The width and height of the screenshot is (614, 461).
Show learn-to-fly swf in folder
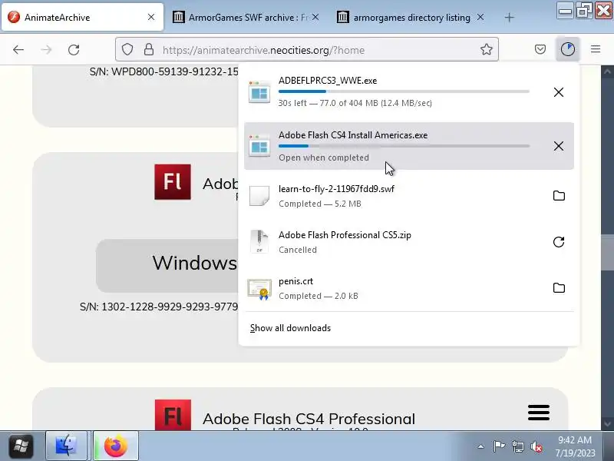pos(559,196)
